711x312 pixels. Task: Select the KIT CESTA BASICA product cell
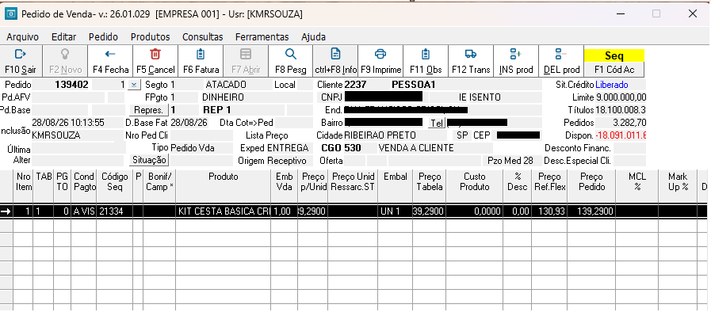point(223,211)
